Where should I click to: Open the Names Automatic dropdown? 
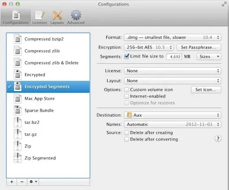[172, 124]
